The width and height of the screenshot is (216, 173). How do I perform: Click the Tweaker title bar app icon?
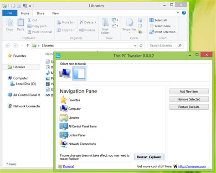click(x=58, y=56)
